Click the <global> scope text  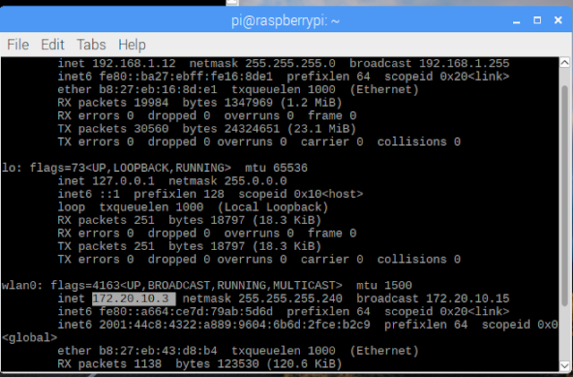click(x=30, y=338)
